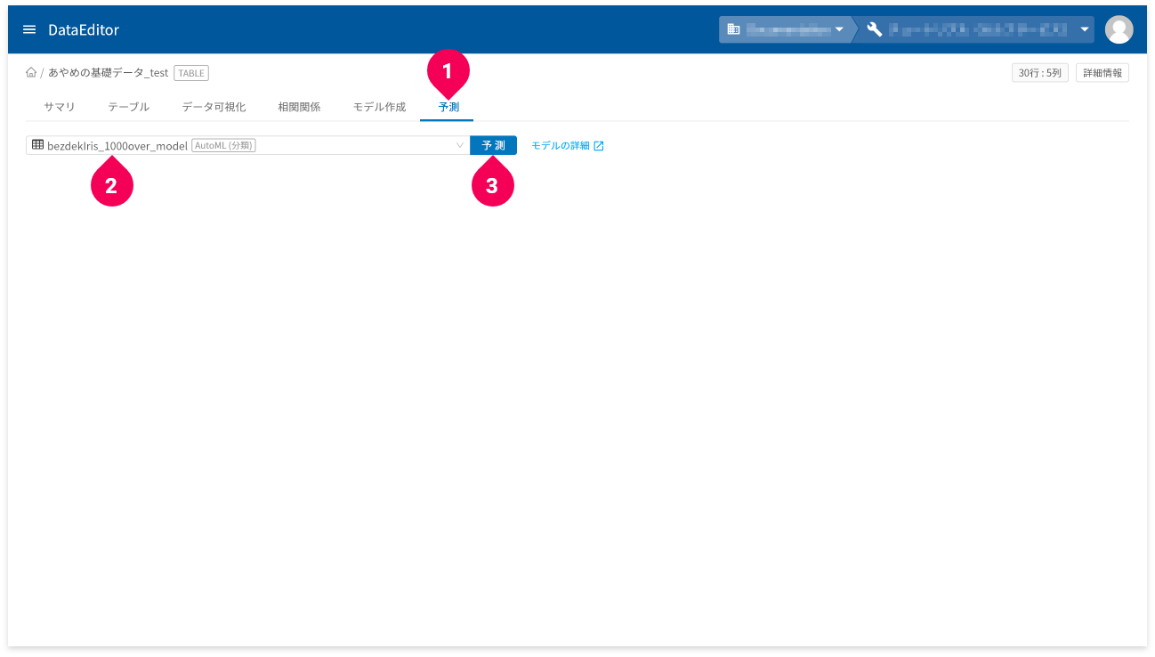1155x657 pixels.
Task: Expand the organization selector dropdown
Action: 838,29
